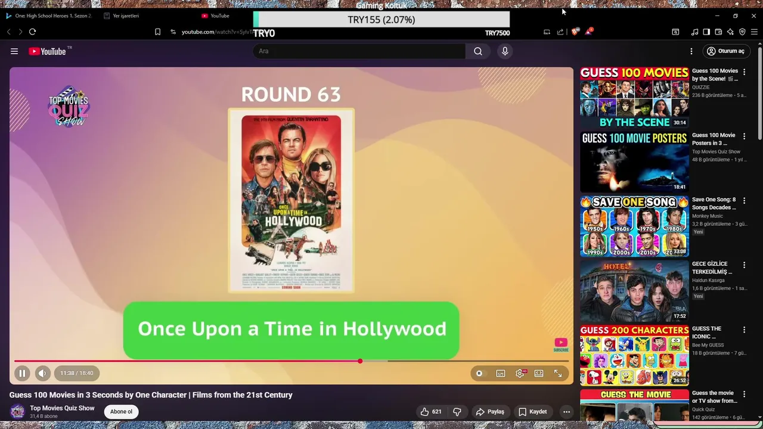
Task: Click the browser share arrow icon
Action: point(560,32)
